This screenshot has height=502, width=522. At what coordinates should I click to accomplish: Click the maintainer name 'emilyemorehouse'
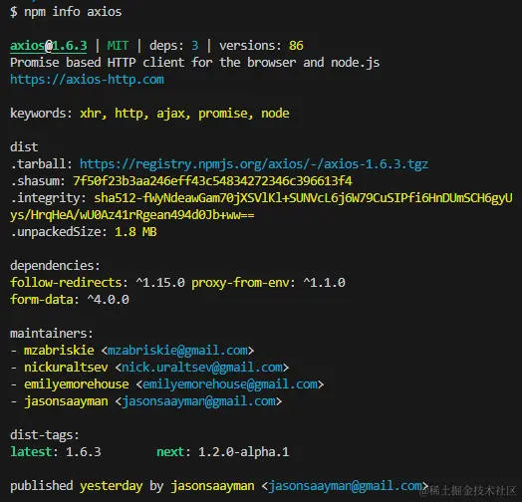77,384
